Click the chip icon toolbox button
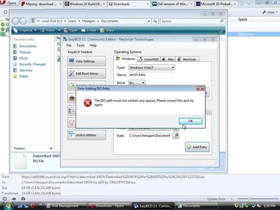This screenshot has width=280, height=210. [x=72, y=98]
